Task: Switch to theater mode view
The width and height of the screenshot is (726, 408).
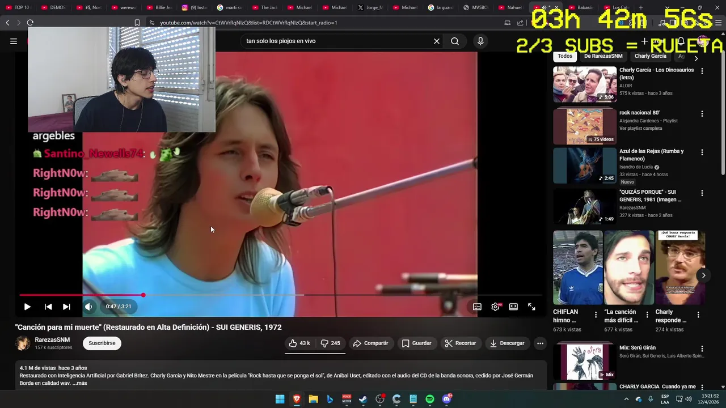Action: coord(513,307)
